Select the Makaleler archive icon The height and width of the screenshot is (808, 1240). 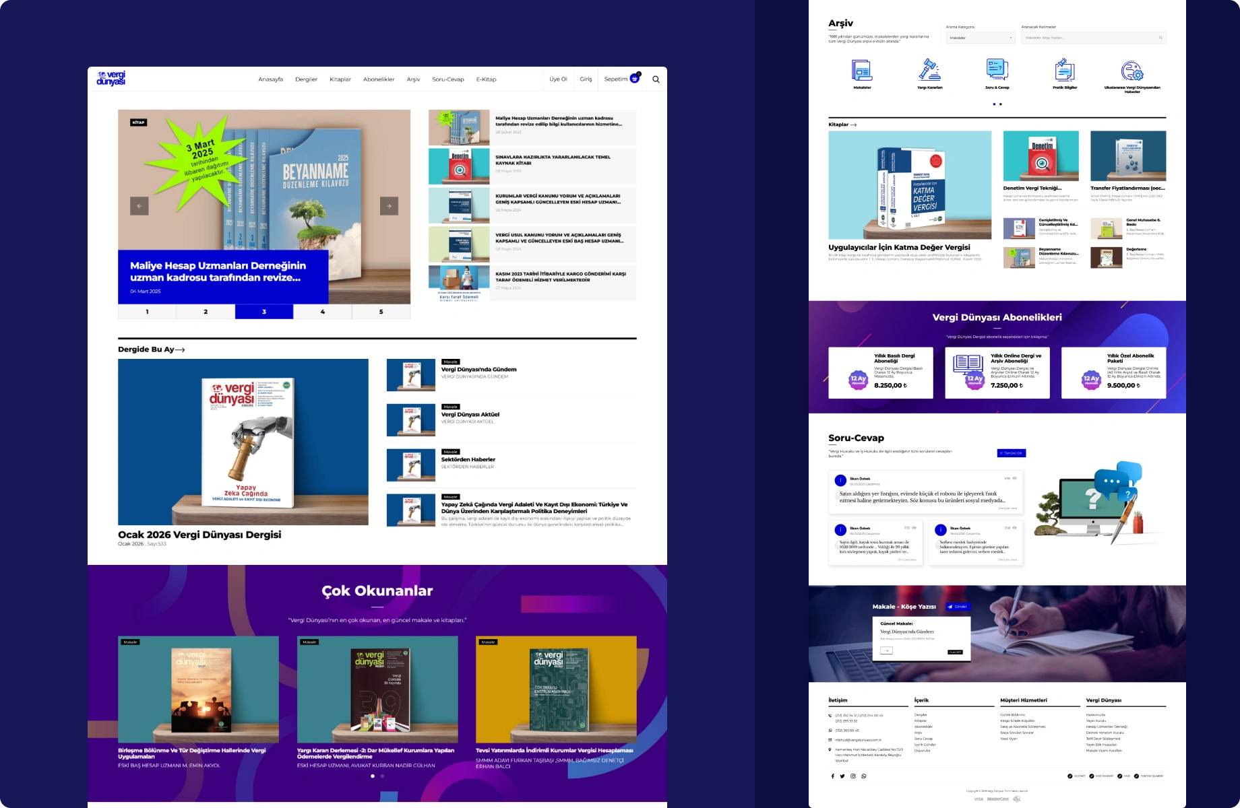click(x=862, y=71)
